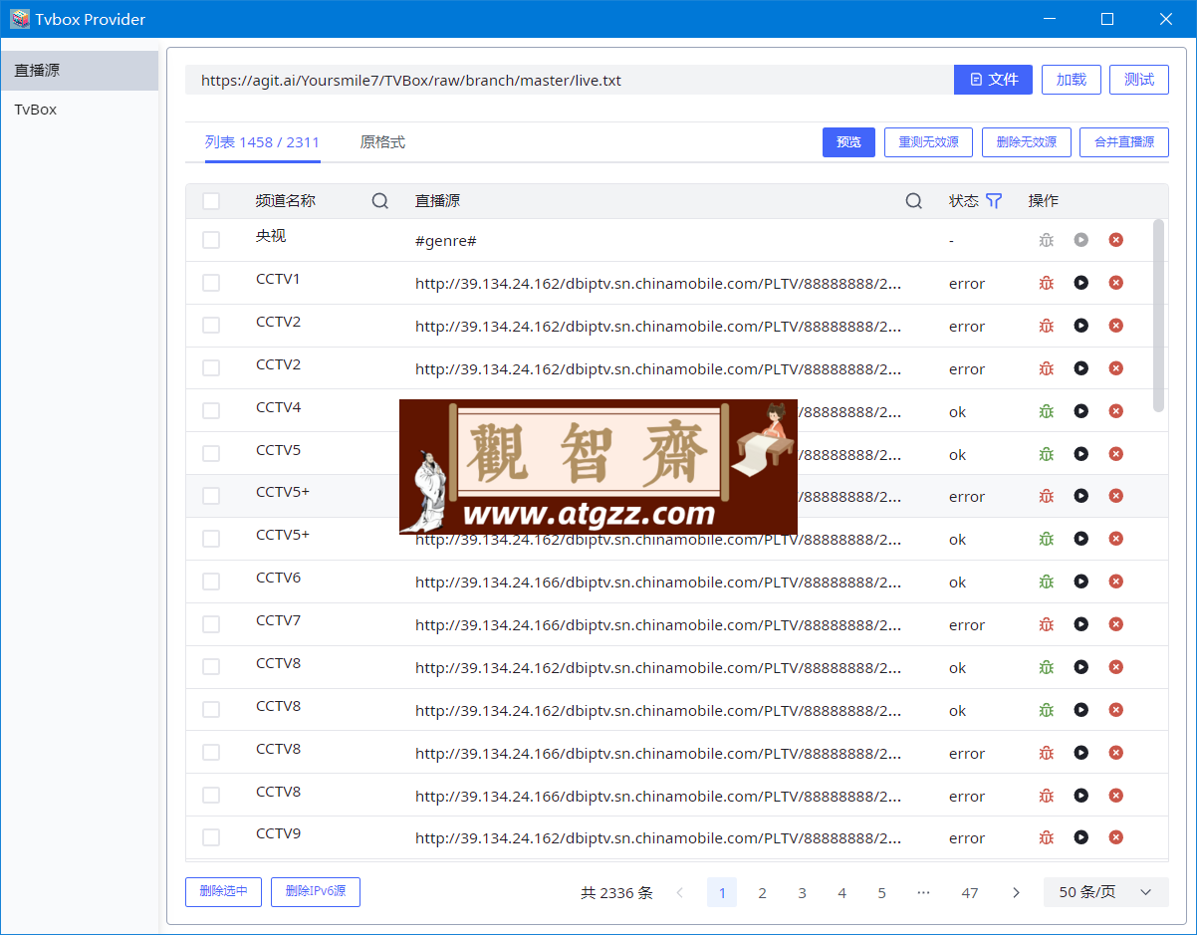
Task: Check the 央视 row checkbox
Action: coord(211,240)
